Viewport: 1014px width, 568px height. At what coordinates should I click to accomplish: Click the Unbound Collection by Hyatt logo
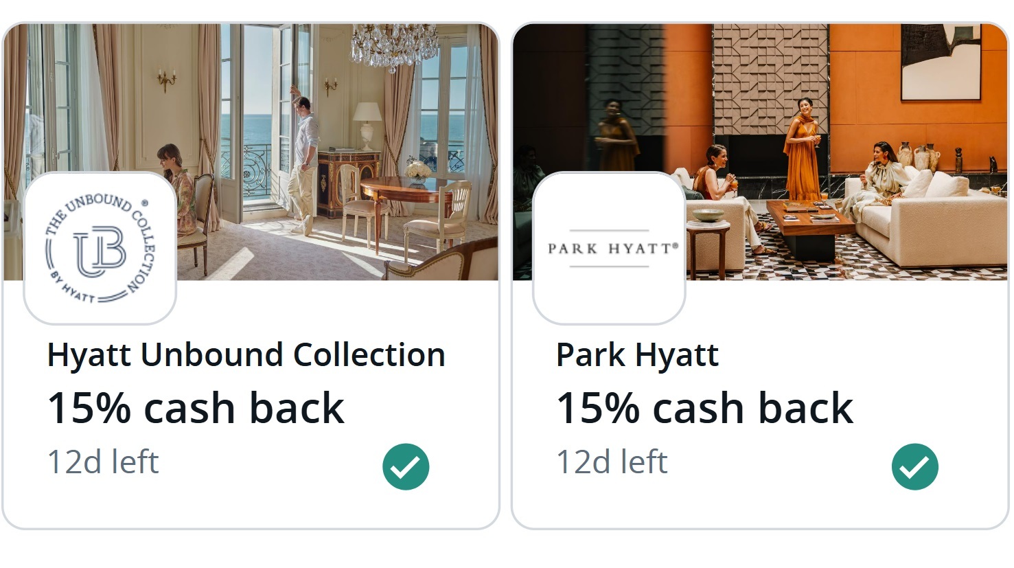(100, 248)
